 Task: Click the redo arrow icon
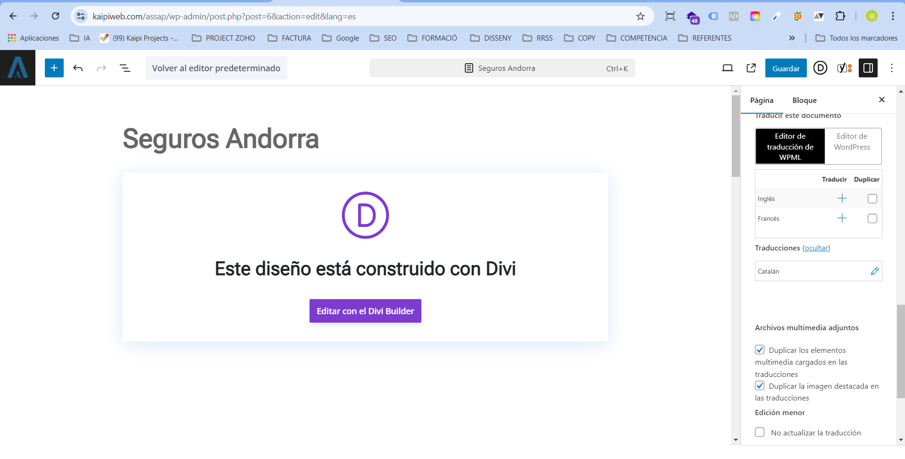point(101,68)
